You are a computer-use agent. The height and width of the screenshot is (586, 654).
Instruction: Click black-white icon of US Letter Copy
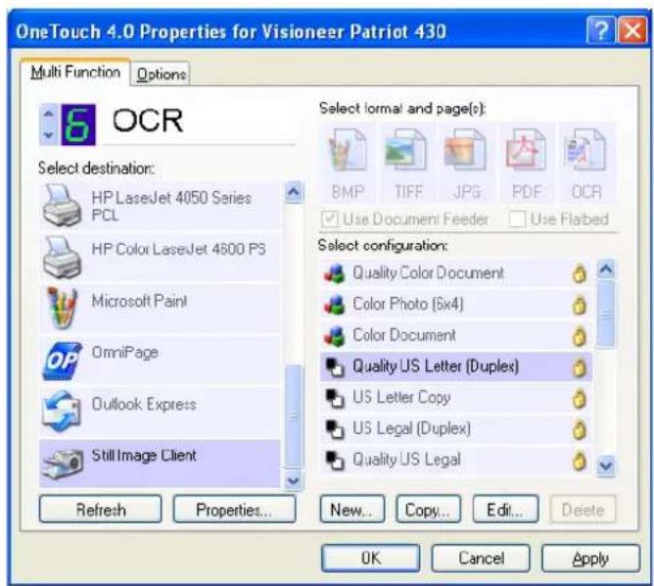335,398
